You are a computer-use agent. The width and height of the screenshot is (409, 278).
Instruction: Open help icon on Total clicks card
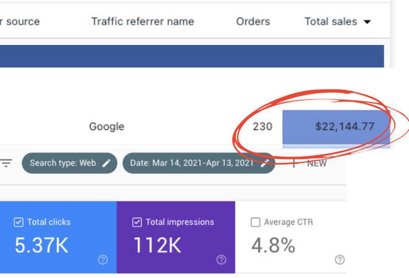(103, 260)
